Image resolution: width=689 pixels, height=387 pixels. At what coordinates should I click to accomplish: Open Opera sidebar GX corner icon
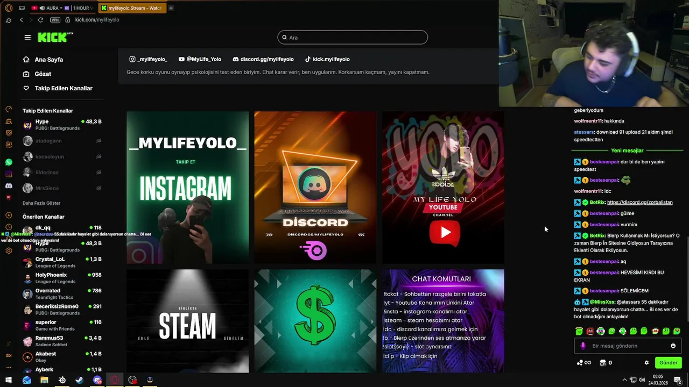pos(9,355)
